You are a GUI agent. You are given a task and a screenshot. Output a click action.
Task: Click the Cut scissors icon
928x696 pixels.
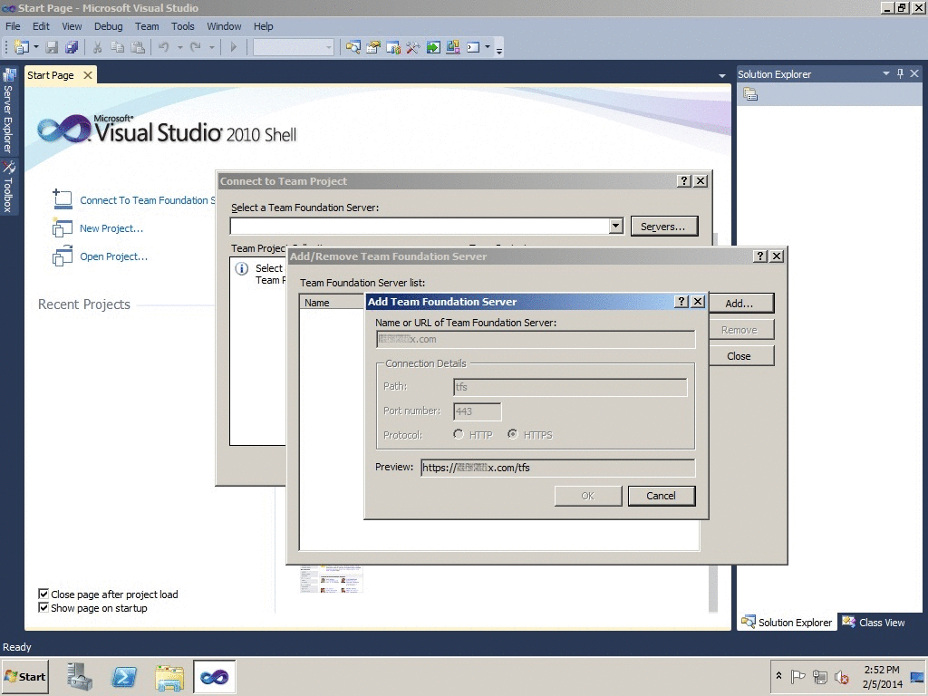(98, 47)
